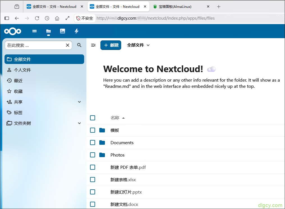Open a new browser tab with plus
The width and height of the screenshot is (285, 209).
pos(219,7)
